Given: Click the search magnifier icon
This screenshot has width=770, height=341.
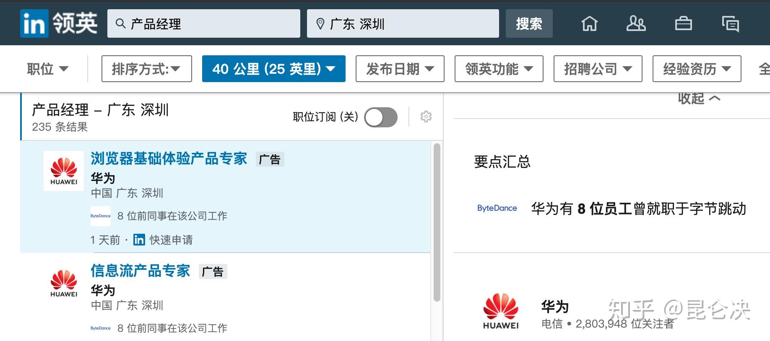Looking at the screenshot, I should 120,23.
